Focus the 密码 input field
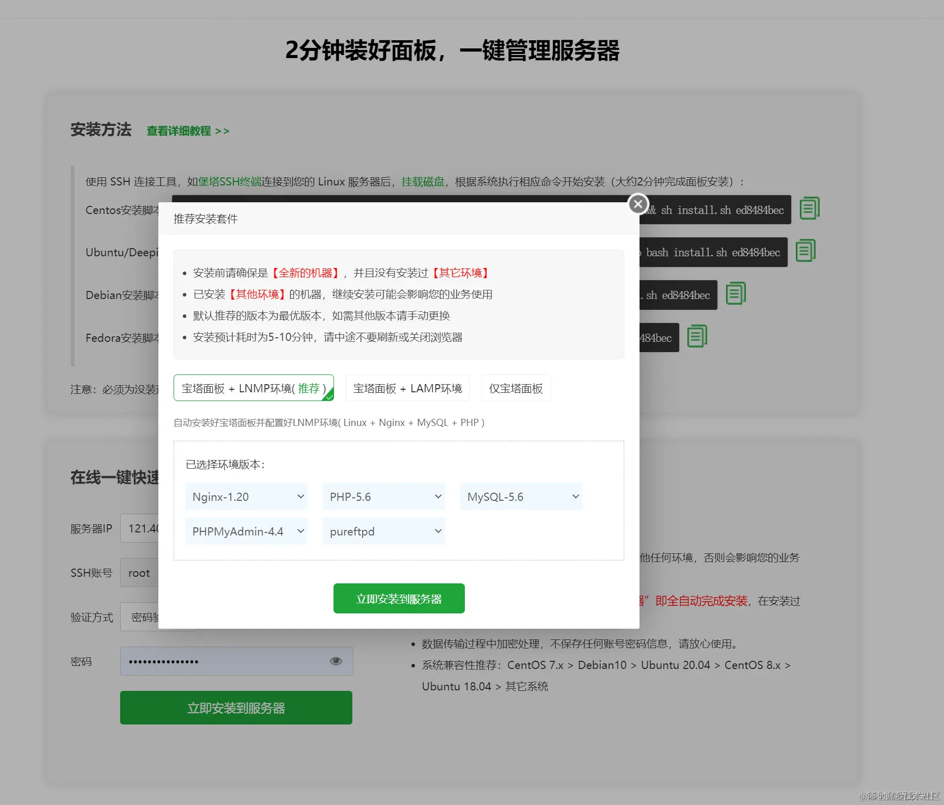 [x=236, y=661]
